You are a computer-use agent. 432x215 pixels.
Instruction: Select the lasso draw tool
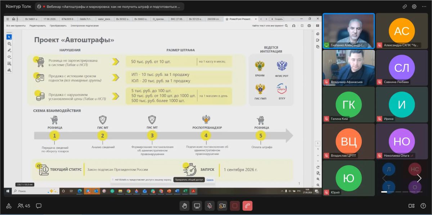click(x=9, y=57)
